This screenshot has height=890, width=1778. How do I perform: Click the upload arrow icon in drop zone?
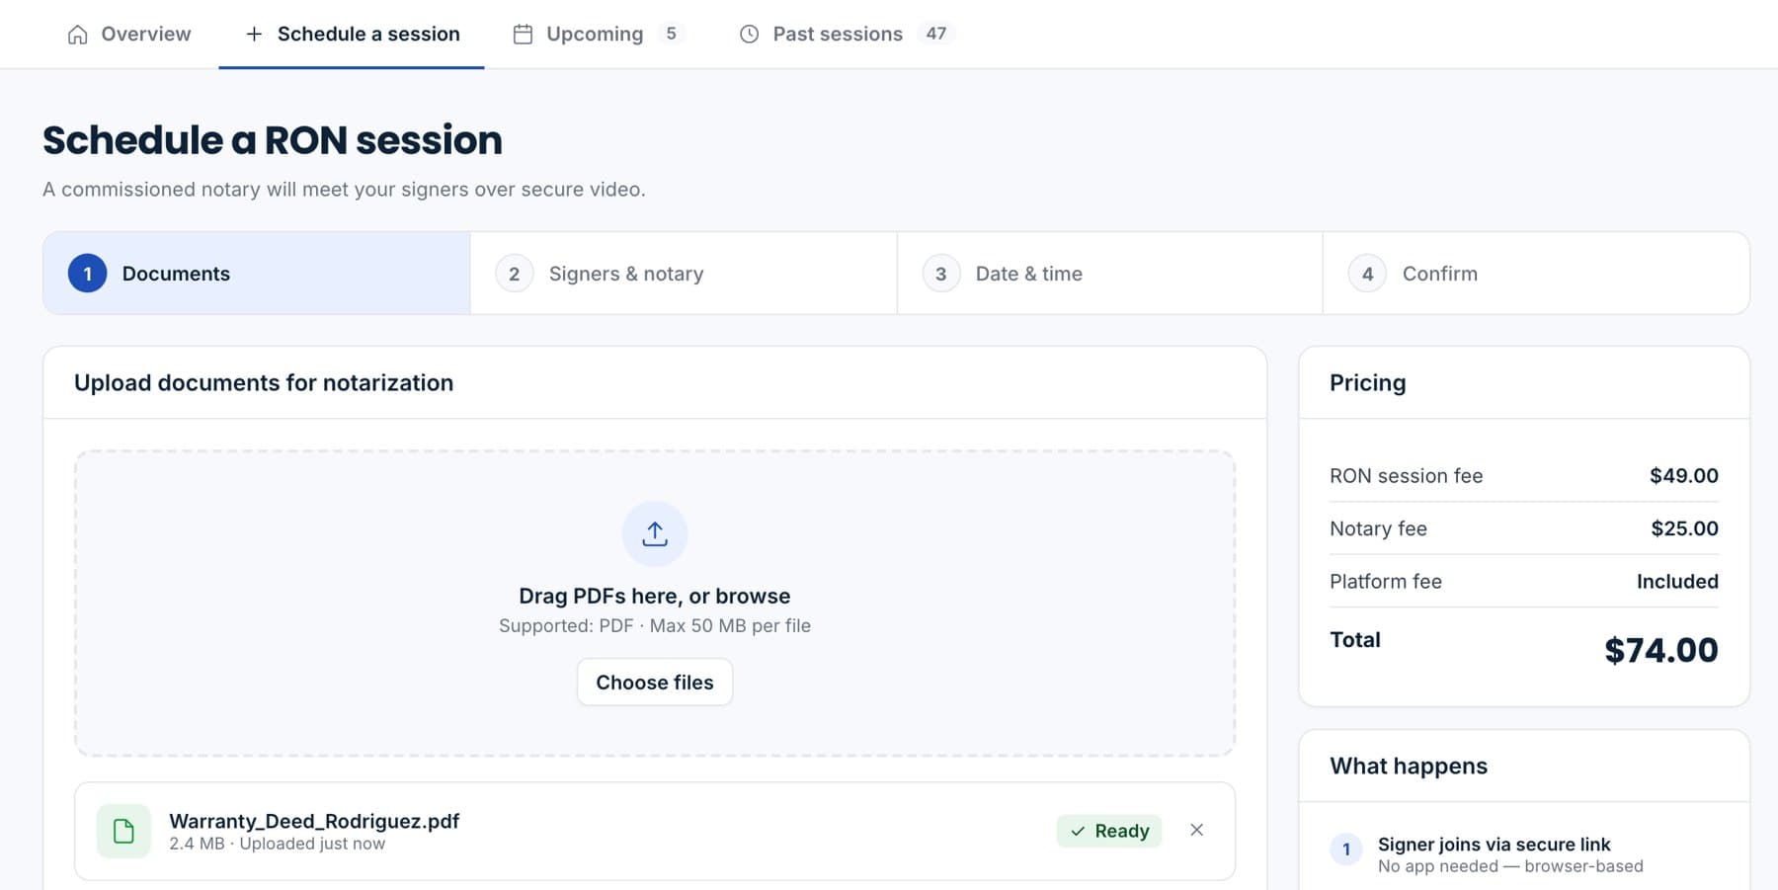coord(655,534)
